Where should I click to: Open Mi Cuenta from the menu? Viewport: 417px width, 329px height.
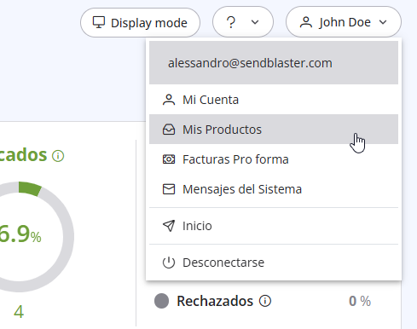pos(274,100)
